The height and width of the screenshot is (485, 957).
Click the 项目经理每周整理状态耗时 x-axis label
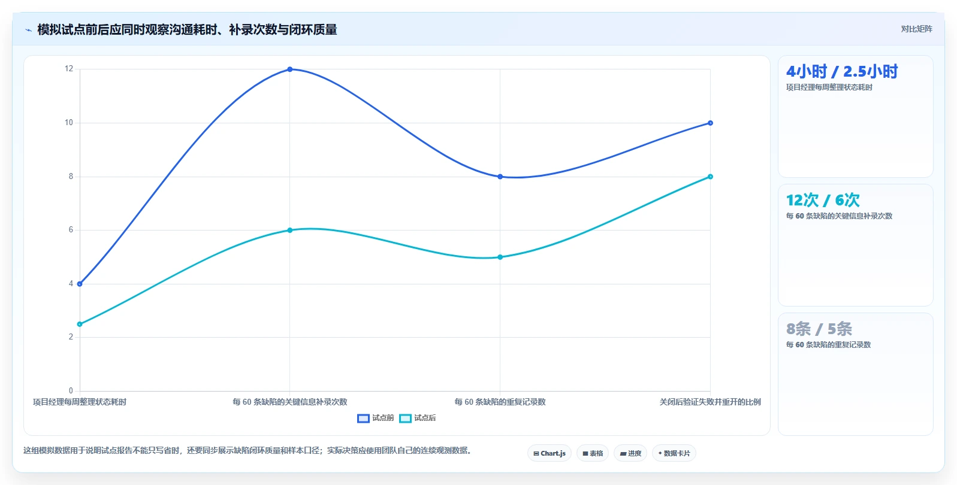(80, 402)
